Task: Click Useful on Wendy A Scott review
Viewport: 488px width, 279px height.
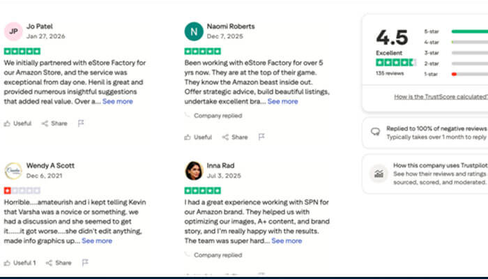Action: 19,263
